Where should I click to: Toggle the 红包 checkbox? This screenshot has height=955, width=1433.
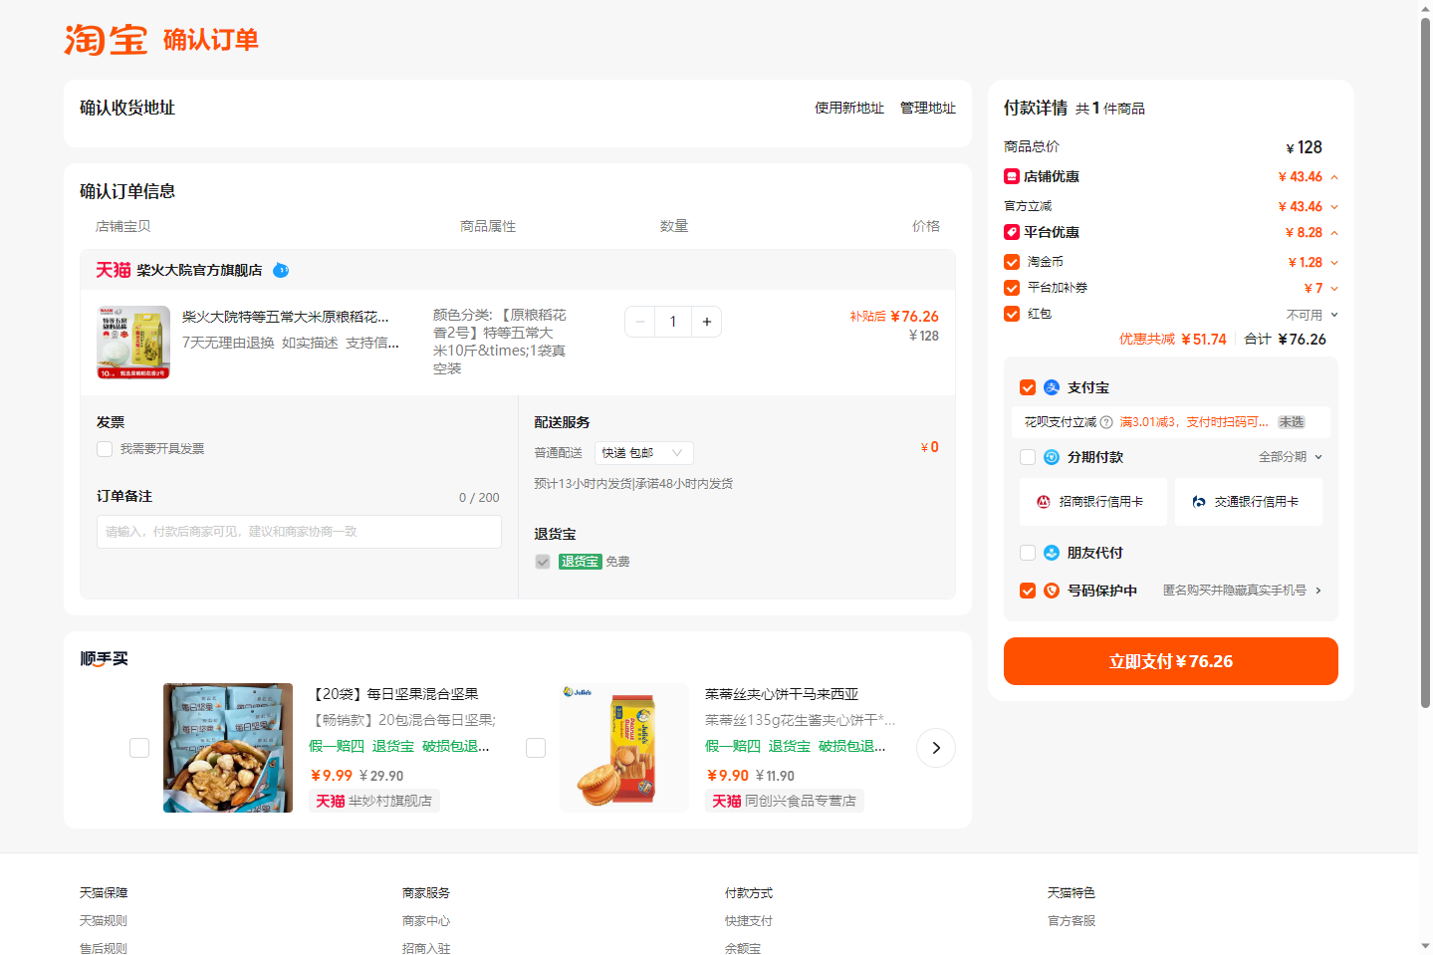tap(1012, 314)
